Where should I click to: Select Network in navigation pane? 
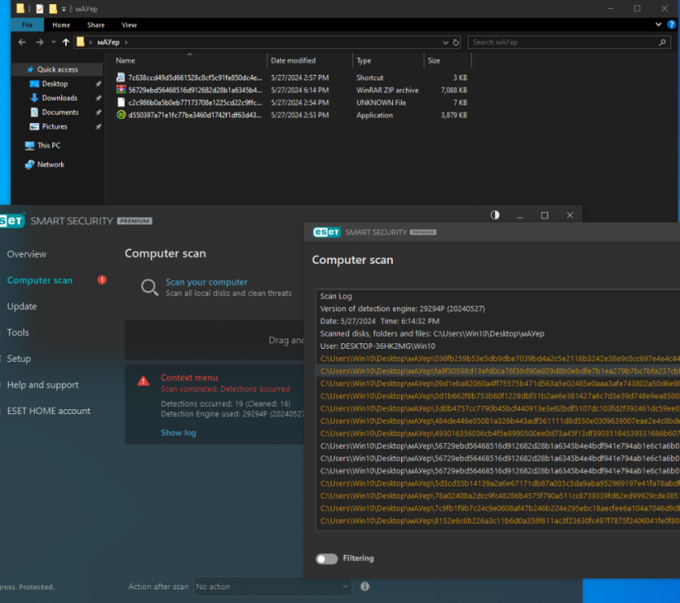[51, 164]
